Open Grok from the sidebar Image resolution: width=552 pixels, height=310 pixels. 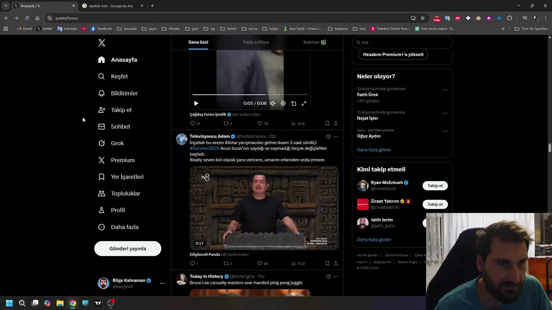[x=111, y=143]
